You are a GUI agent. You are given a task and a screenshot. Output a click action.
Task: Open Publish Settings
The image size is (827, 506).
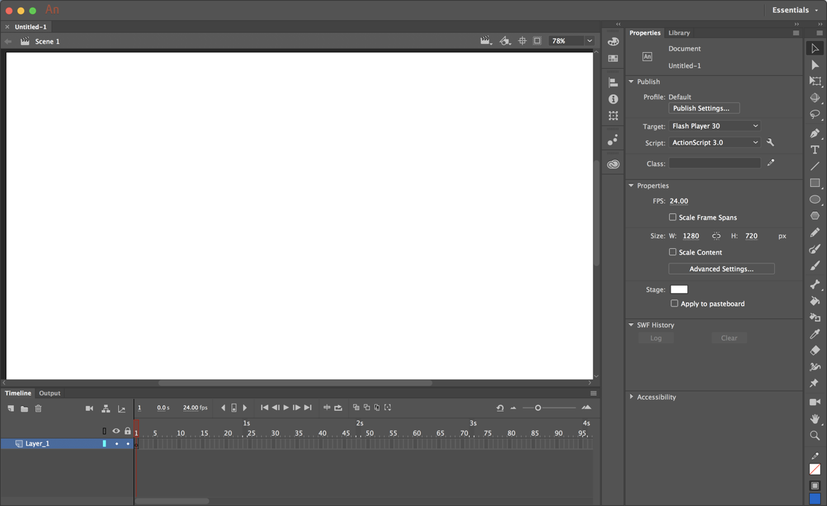[x=703, y=108]
